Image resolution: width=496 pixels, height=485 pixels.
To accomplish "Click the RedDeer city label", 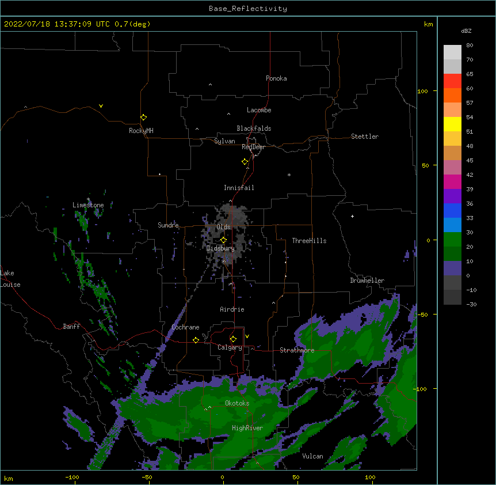I will [253, 147].
